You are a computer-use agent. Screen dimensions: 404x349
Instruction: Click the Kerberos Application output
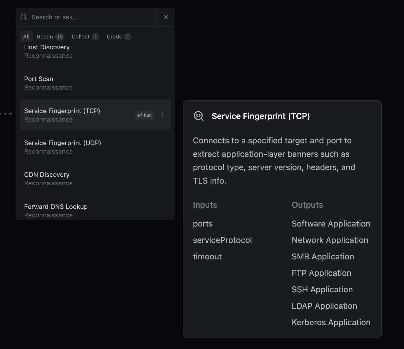(331, 323)
